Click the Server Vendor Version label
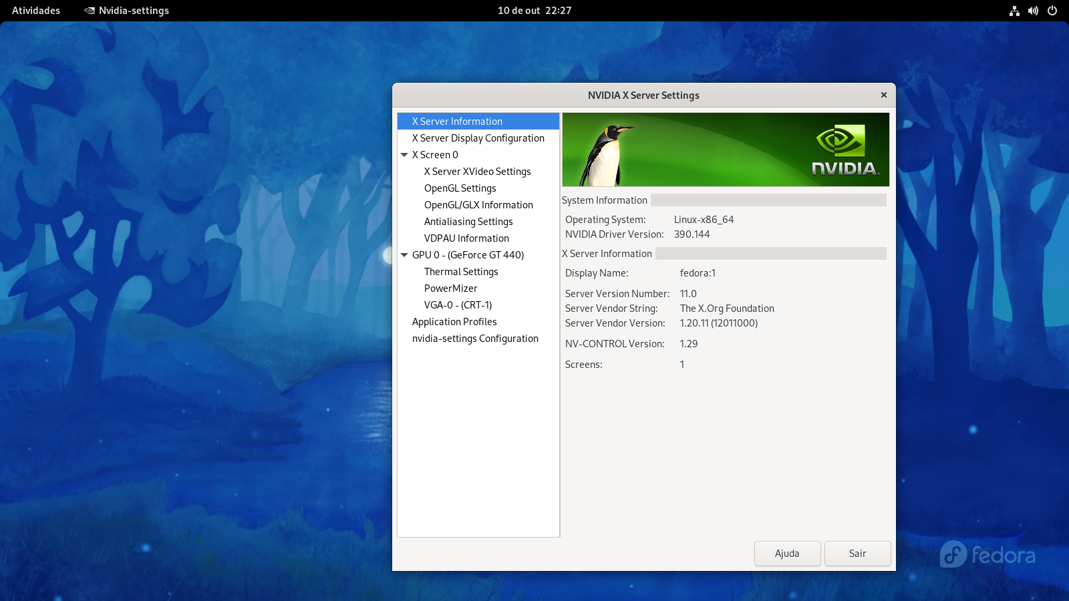 pyautogui.click(x=615, y=323)
